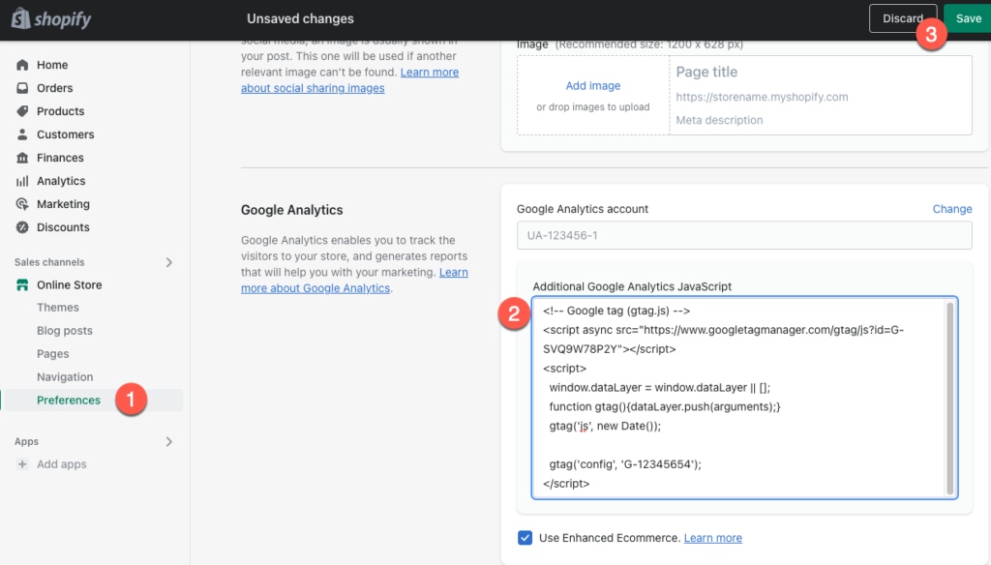Expand the Sales channels chevron
This screenshot has width=991, height=565.
click(x=168, y=262)
